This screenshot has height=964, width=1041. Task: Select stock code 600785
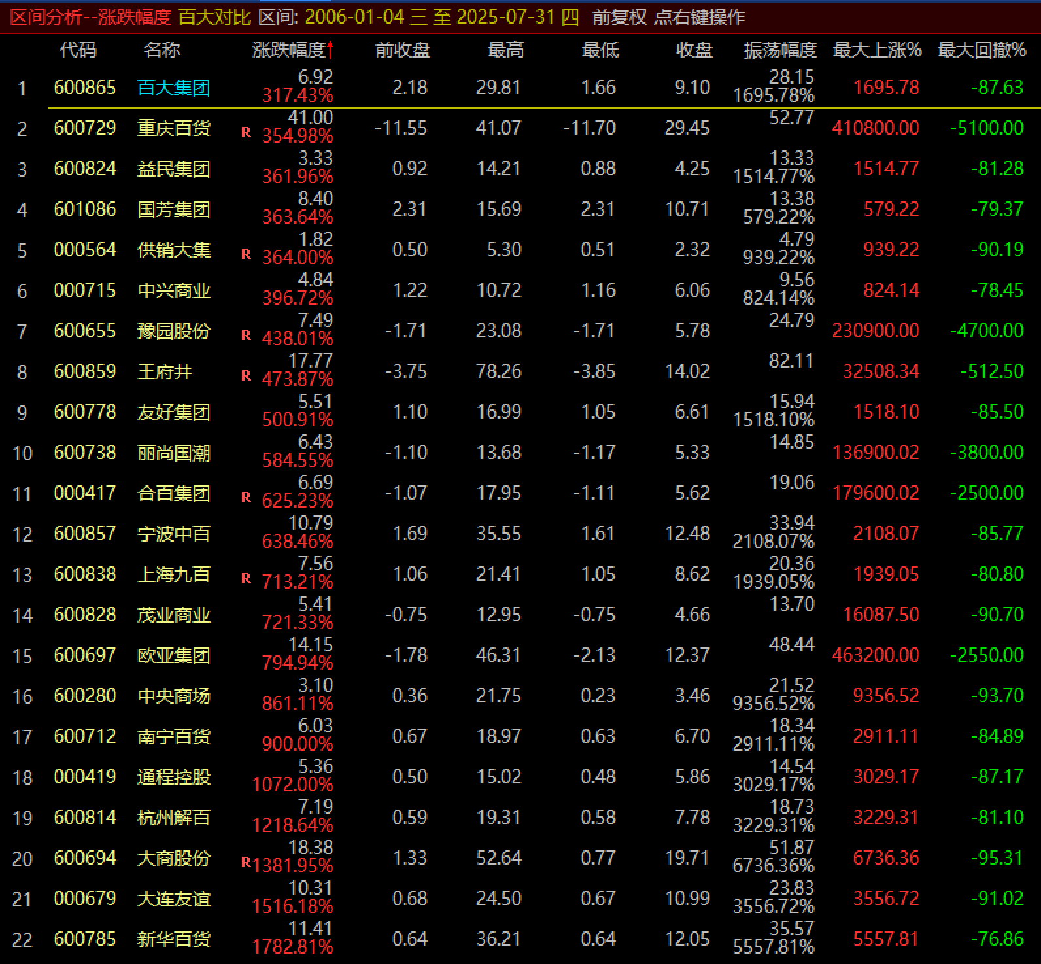point(85,939)
